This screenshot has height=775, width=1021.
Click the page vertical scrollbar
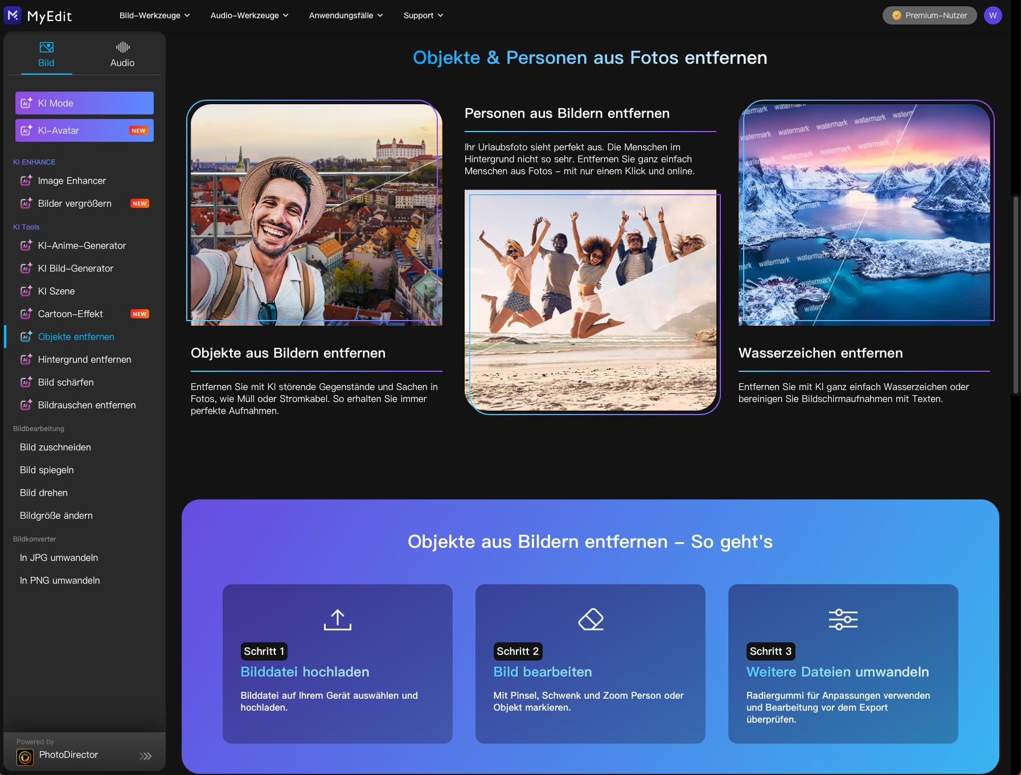tap(1015, 295)
